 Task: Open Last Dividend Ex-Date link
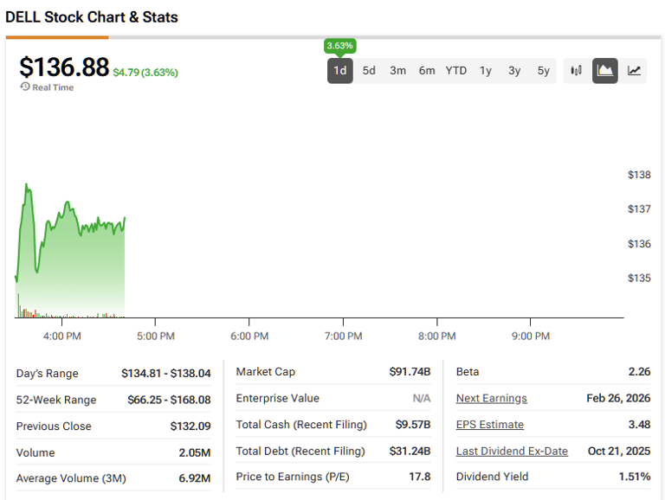click(512, 452)
